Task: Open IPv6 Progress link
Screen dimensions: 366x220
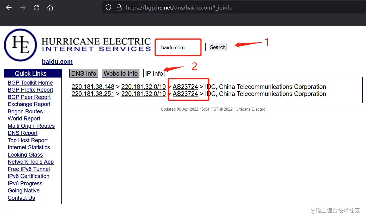Action: (25, 184)
